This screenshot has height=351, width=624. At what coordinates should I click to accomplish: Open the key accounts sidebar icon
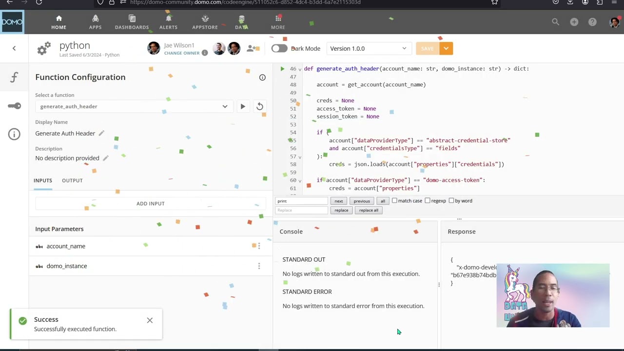click(x=14, y=106)
